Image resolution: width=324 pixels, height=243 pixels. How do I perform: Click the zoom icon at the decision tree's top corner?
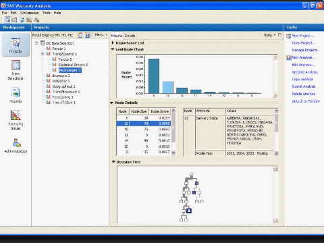275,169
